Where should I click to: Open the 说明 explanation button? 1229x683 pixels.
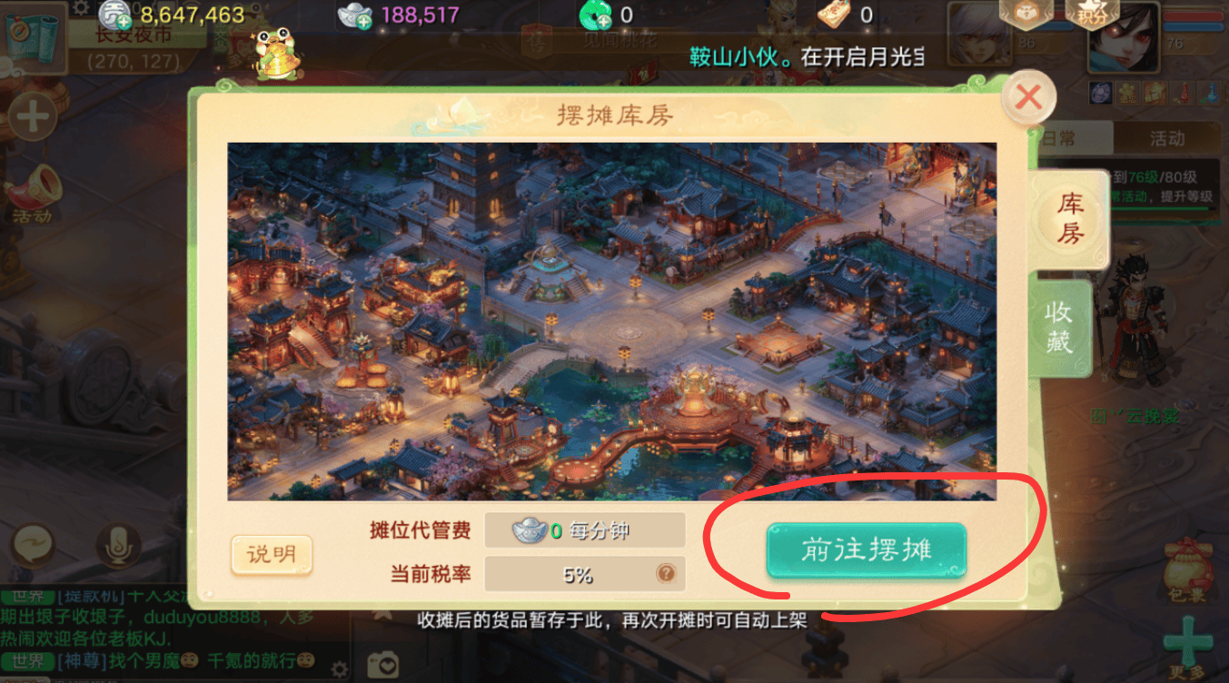click(x=272, y=553)
